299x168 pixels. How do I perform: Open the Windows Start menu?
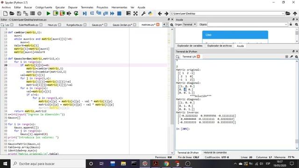(x=5, y=164)
